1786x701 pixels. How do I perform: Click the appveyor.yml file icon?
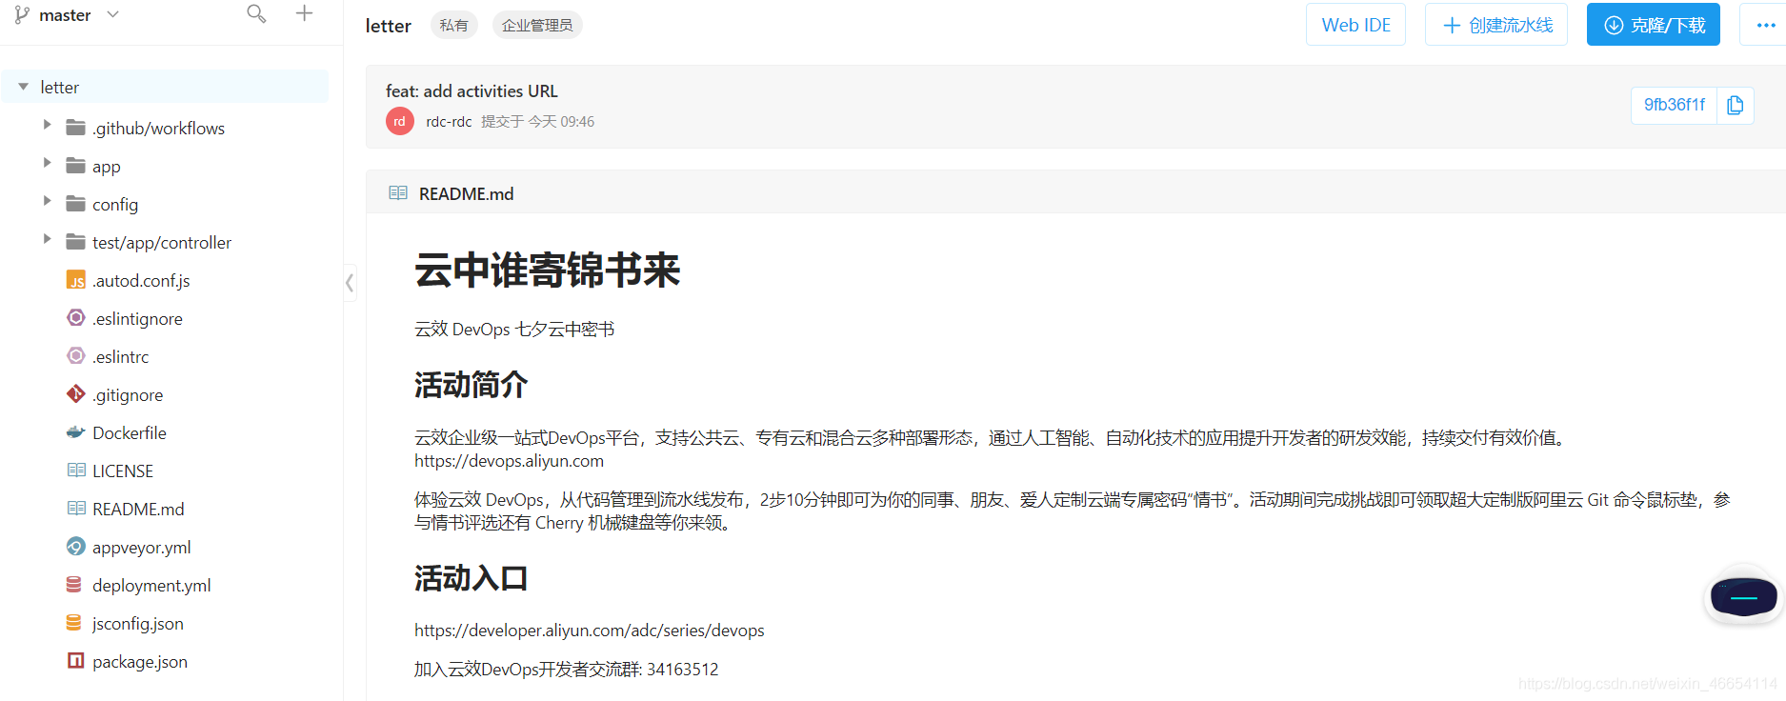click(x=76, y=546)
